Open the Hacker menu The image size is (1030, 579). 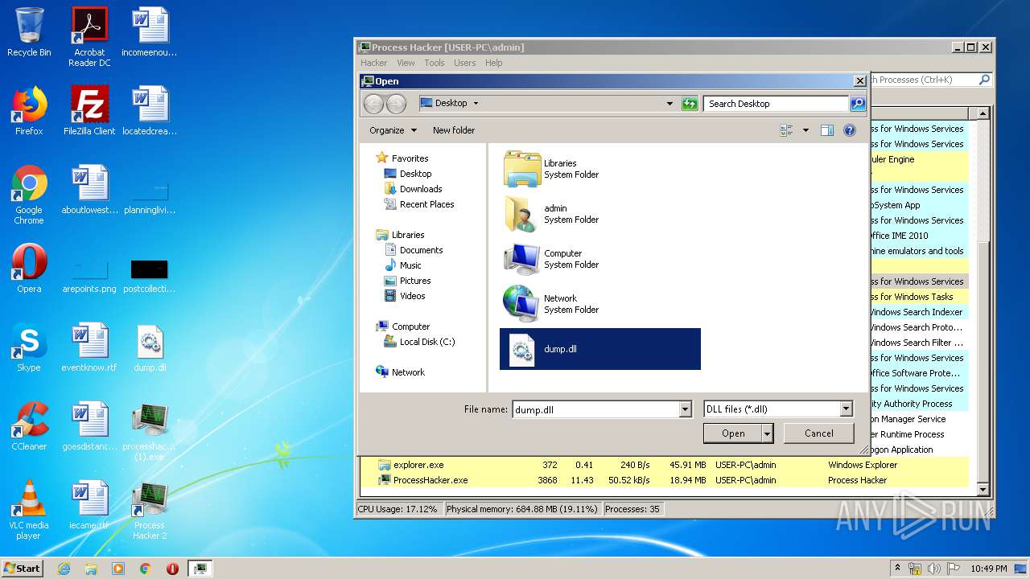374,63
